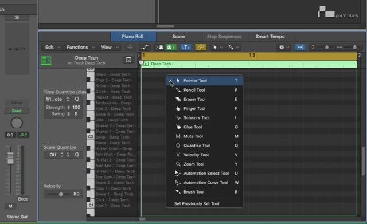Switch to the Piano Roll tab

132,37
